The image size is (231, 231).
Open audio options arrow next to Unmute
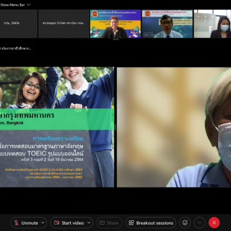click(x=43, y=223)
